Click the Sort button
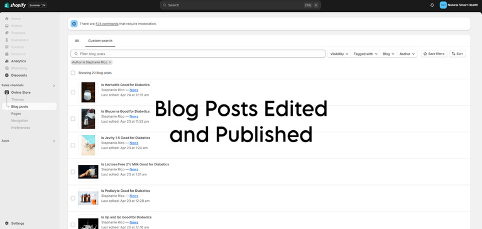This screenshot has width=482, height=229. [457, 54]
